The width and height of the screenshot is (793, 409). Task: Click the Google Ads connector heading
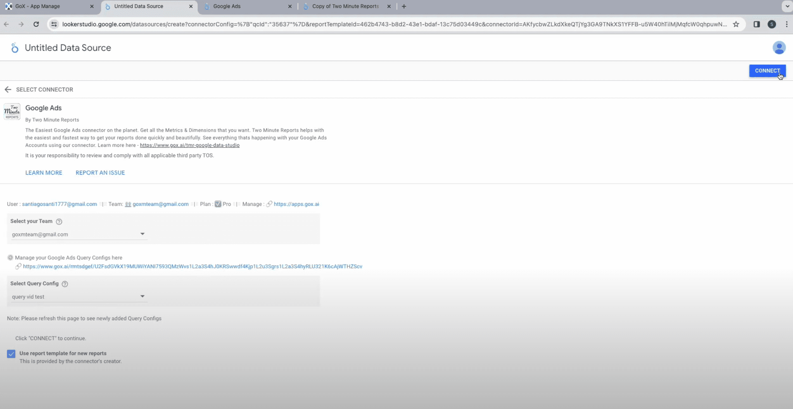[x=43, y=108]
